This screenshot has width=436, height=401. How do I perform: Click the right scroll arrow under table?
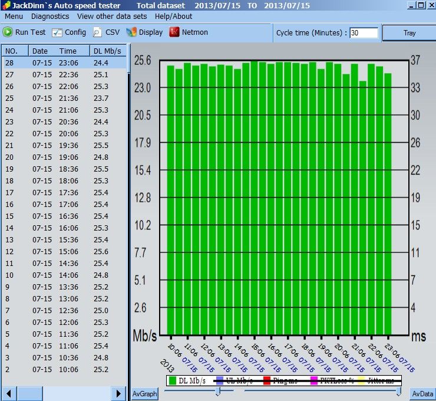[x=118, y=393]
